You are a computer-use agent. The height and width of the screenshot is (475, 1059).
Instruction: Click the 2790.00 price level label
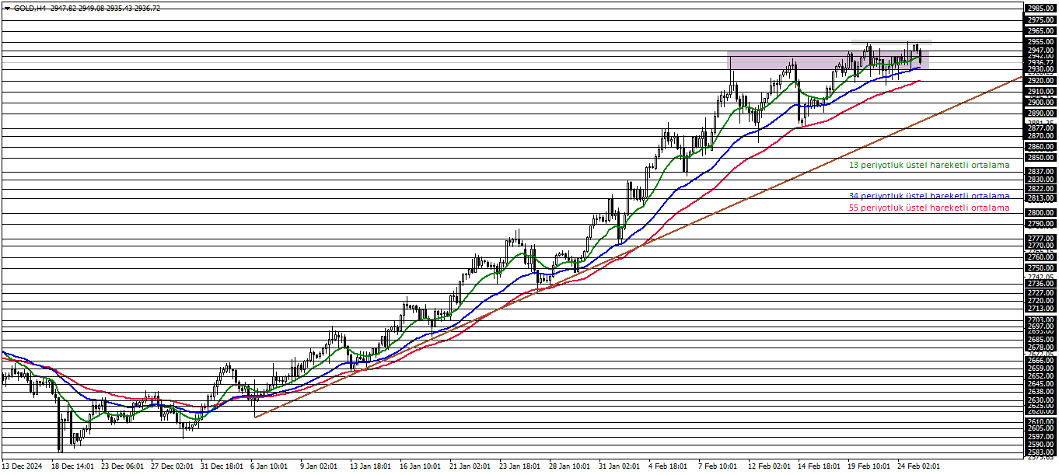1040,224
